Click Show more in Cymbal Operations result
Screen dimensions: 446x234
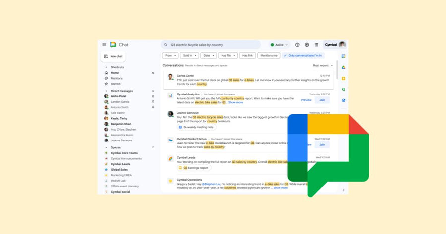280,188
